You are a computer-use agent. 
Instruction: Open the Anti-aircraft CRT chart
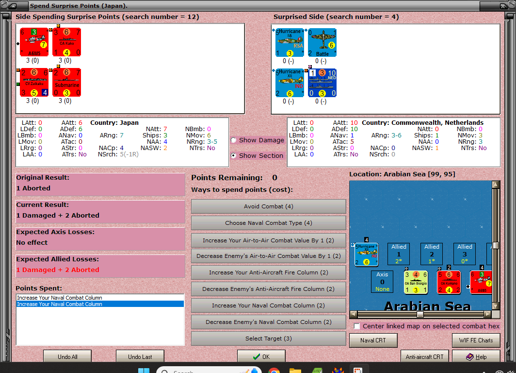pyautogui.click(x=424, y=356)
